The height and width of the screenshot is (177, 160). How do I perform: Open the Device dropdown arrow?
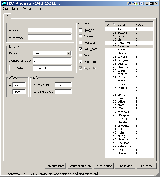click(x=69, y=53)
